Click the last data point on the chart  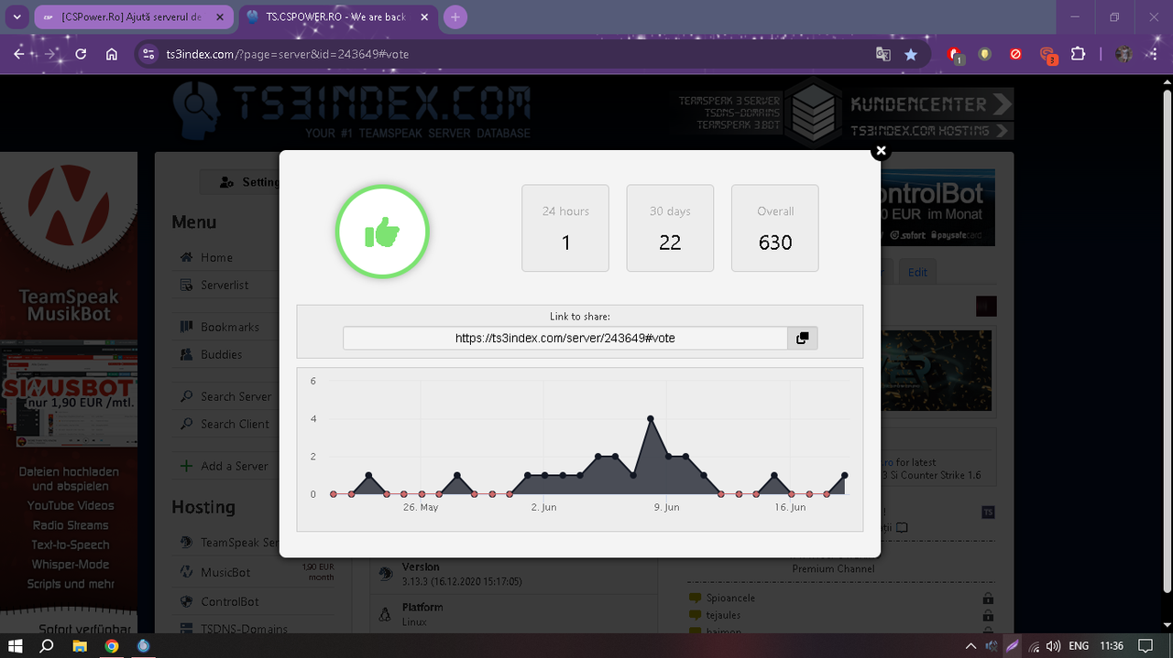pos(844,475)
